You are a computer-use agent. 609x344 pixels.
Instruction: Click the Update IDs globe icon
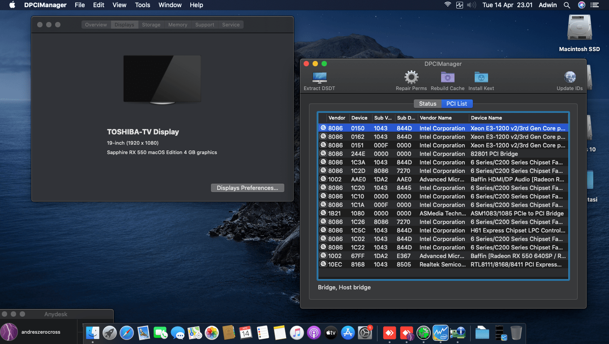pyautogui.click(x=569, y=77)
